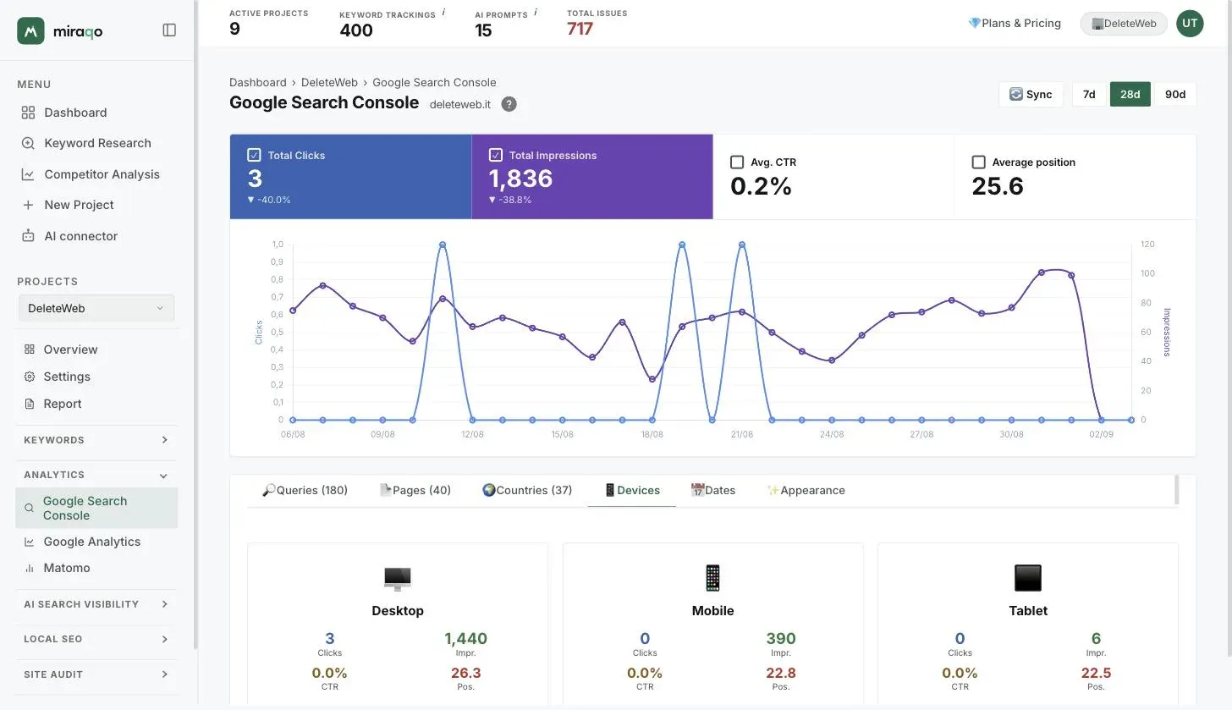Click the Dashboard grid icon in menu
The width and height of the screenshot is (1232, 710).
tap(28, 113)
